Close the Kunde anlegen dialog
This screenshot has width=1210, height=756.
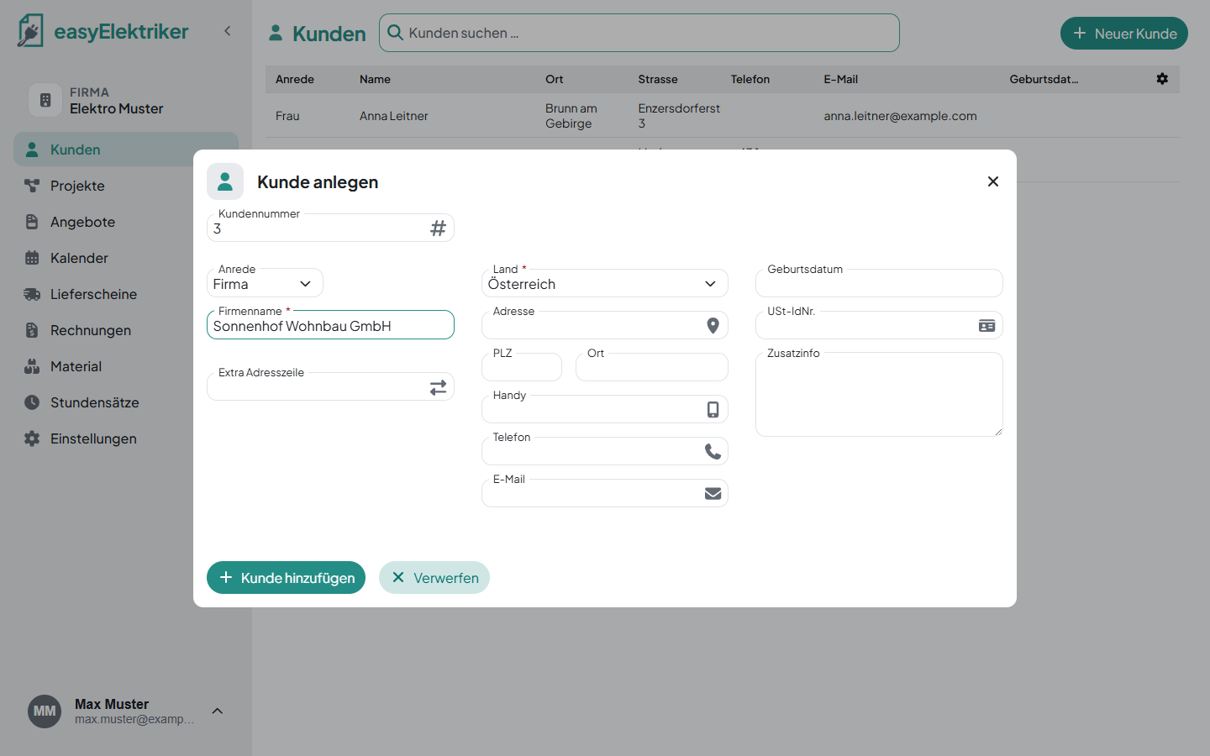click(x=993, y=181)
